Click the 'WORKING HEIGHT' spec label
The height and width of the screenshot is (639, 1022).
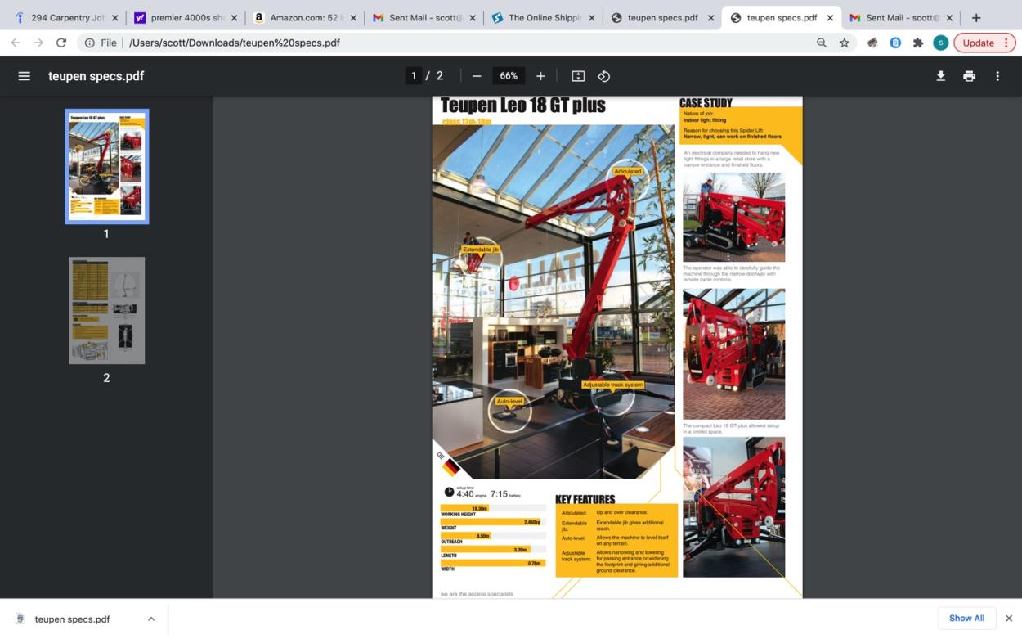point(458,515)
